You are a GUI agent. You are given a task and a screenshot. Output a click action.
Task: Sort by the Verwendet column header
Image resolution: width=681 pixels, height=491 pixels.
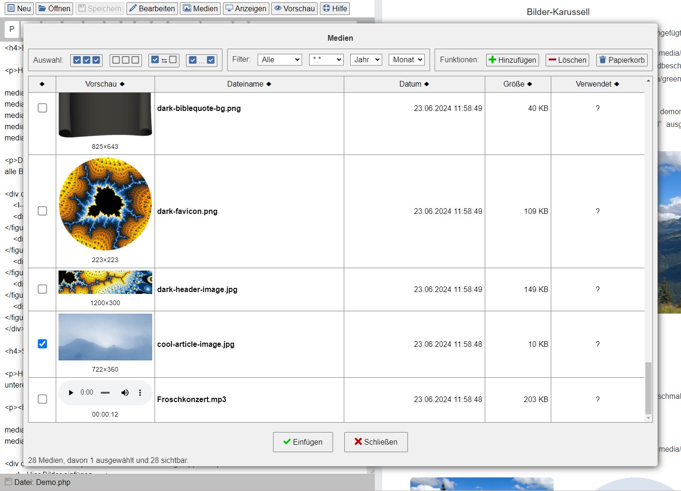(x=597, y=84)
